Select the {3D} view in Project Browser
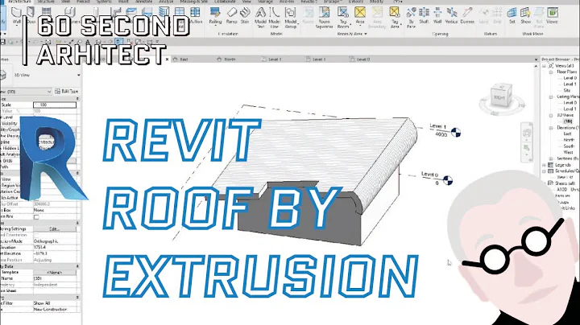The height and width of the screenshot is (325, 580). pyautogui.click(x=568, y=121)
